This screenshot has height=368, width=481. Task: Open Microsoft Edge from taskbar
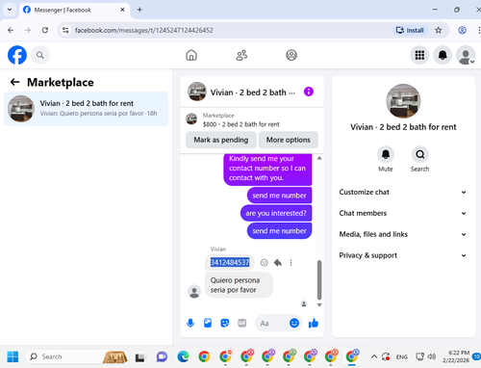click(183, 356)
